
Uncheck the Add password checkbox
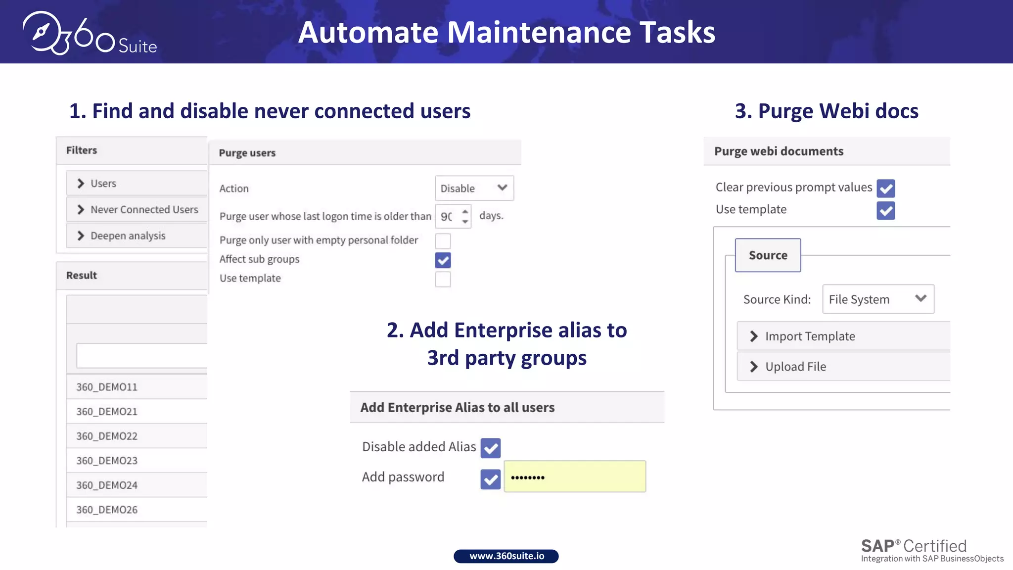491,479
